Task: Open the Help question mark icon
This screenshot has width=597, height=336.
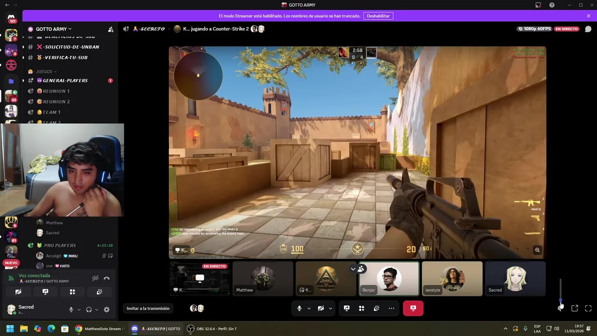Action: click(552, 5)
